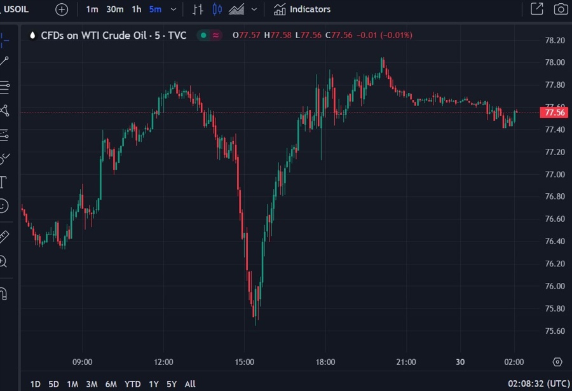Set date range to 3M
The width and height of the screenshot is (572, 391).
point(92,384)
